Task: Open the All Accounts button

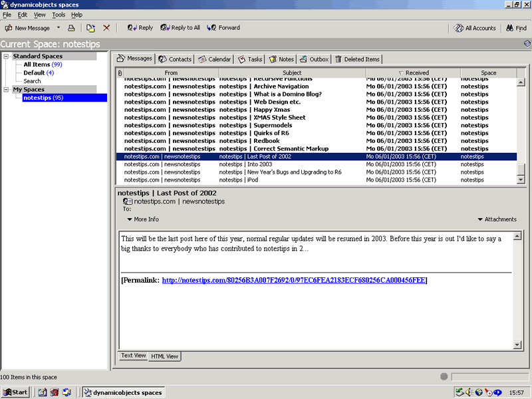Action: pyautogui.click(x=475, y=28)
